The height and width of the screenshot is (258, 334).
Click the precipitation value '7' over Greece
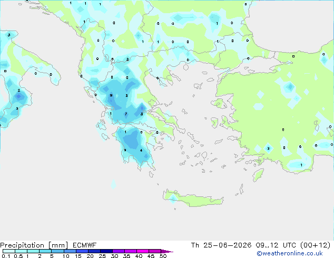click(126, 114)
